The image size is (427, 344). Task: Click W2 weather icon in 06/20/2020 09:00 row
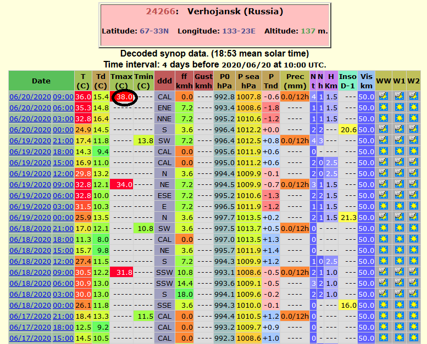click(413, 96)
